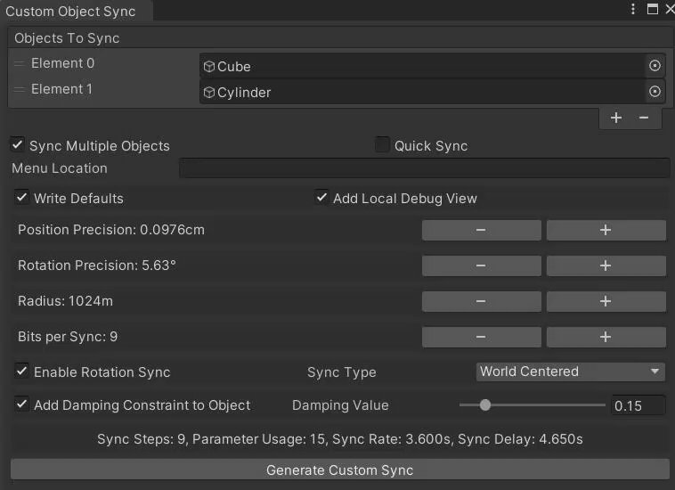Screen dimensions: 675x490
Task: Click the Menu Location label
Action: pos(60,168)
